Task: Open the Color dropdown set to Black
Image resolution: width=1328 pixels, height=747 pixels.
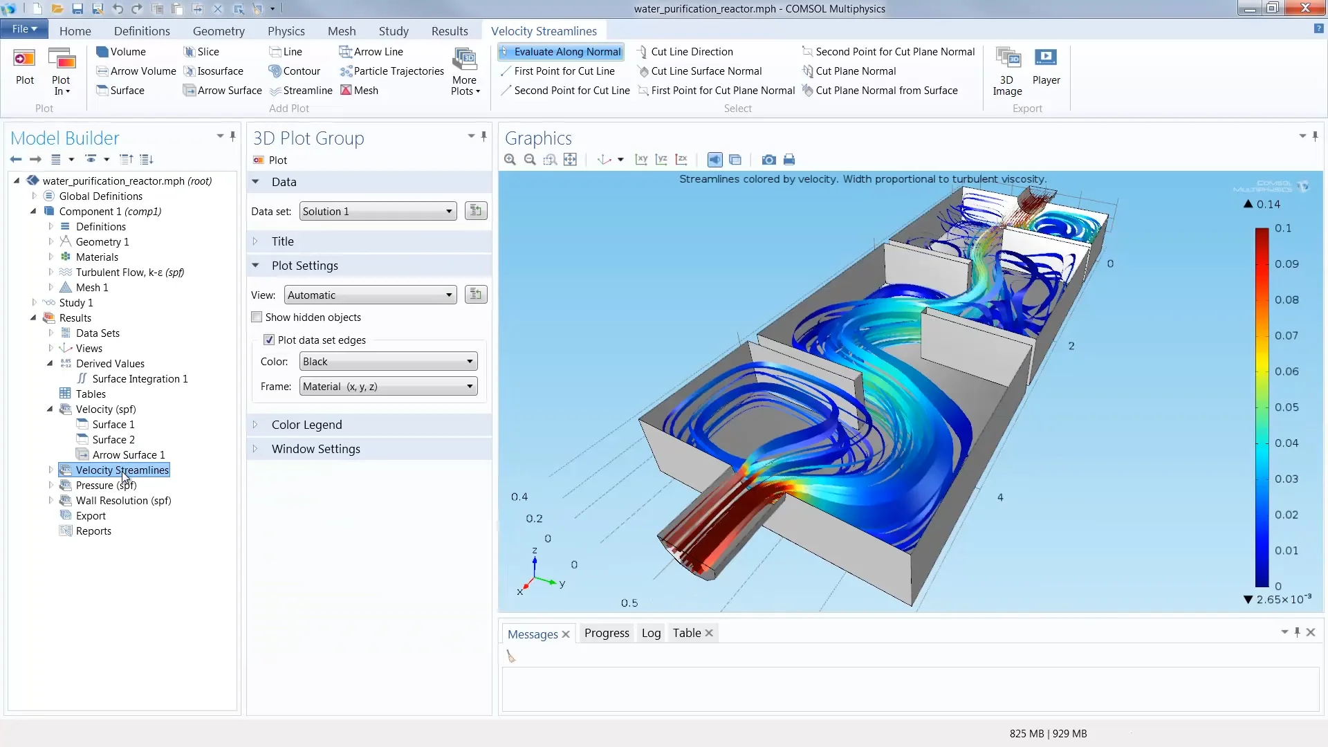Action: (389, 362)
